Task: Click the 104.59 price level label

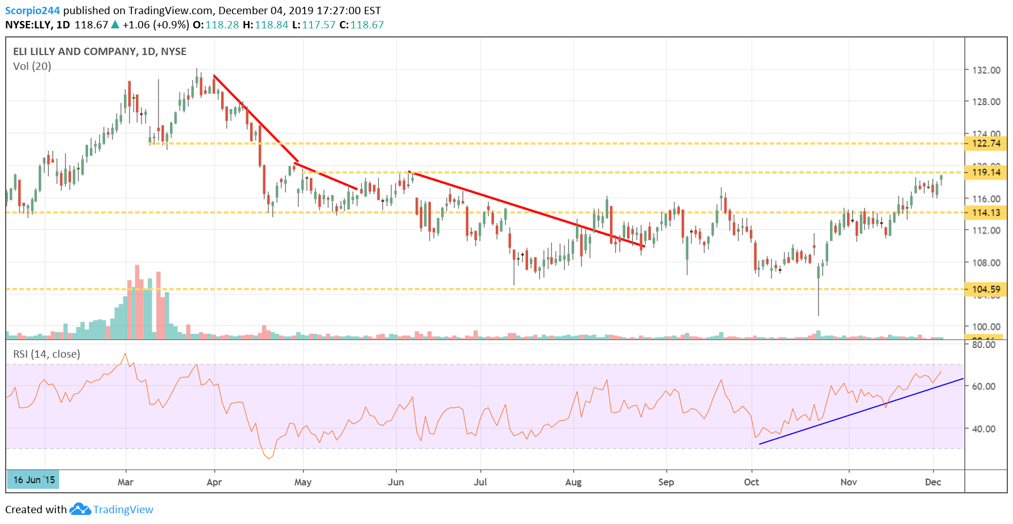Action: click(986, 290)
